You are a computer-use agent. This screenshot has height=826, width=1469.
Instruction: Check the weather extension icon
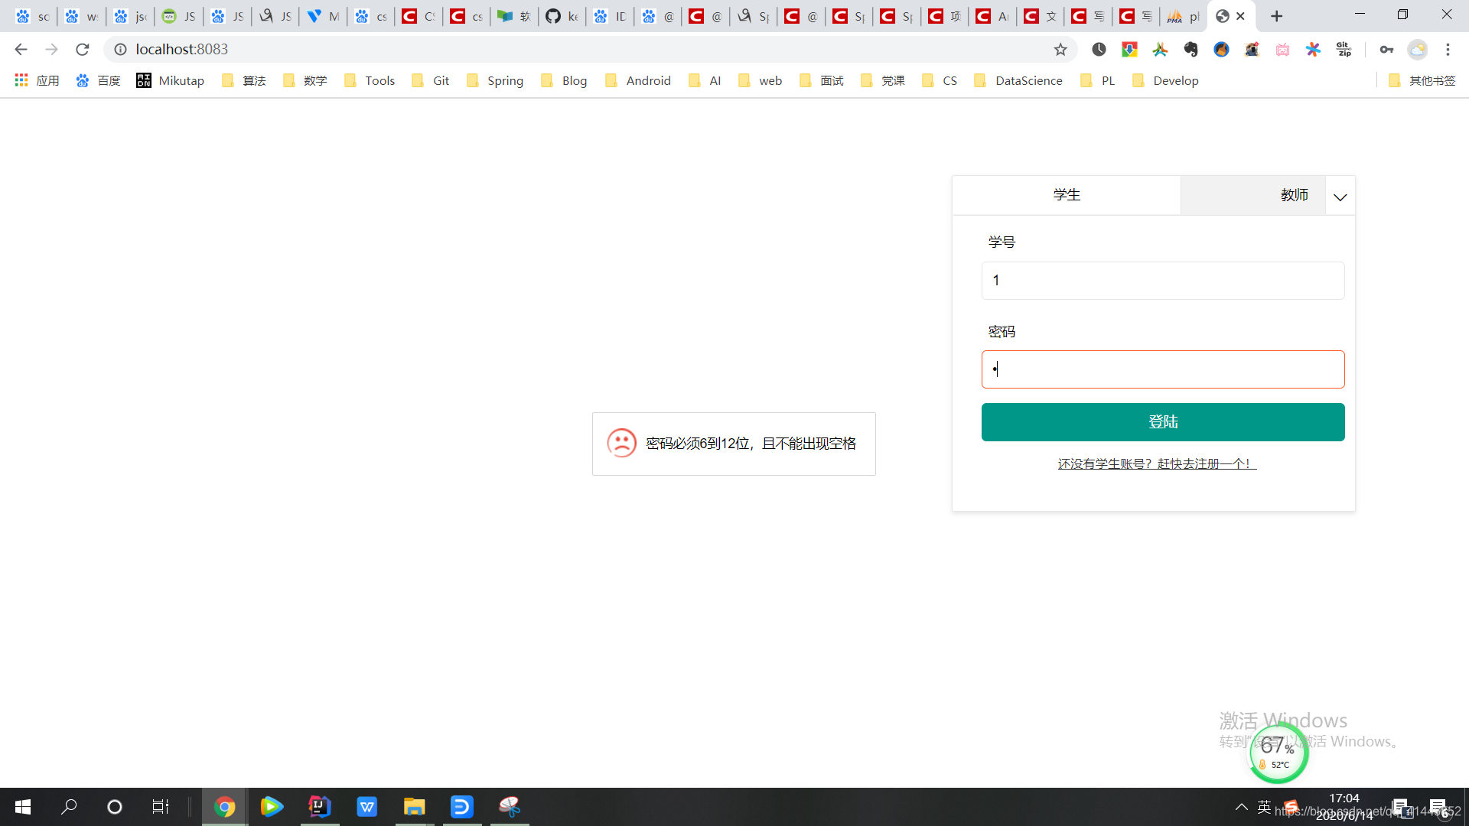click(x=1417, y=49)
